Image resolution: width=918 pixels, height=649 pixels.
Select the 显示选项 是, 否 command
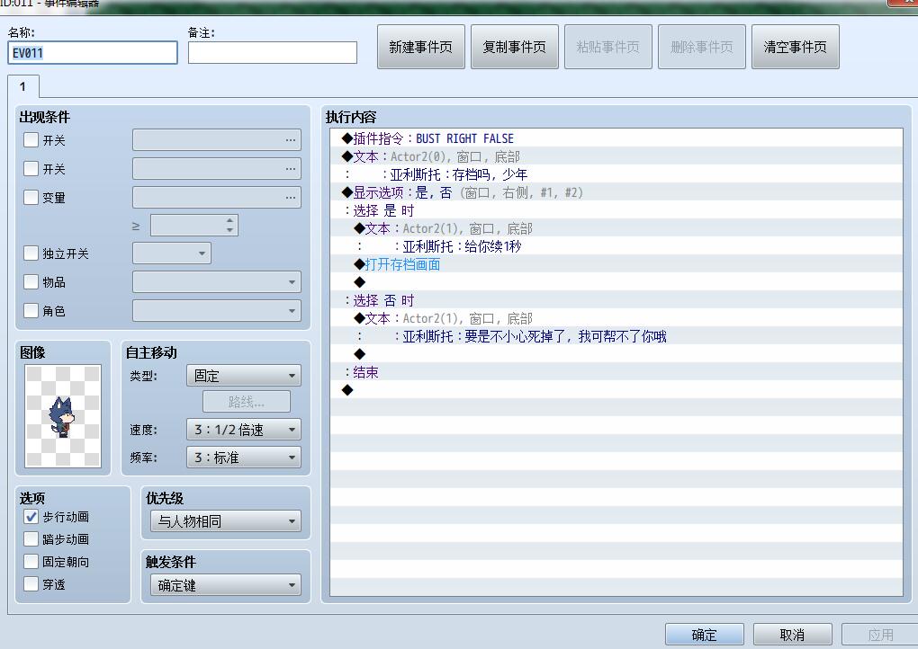616,192
